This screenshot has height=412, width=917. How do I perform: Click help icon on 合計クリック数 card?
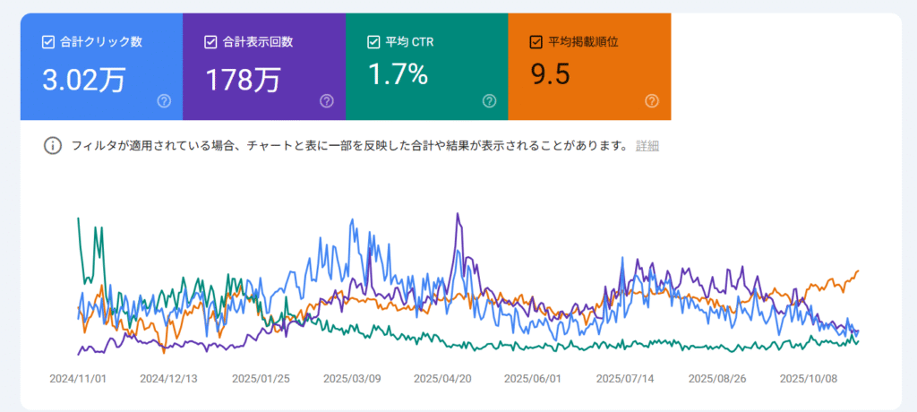click(164, 100)
